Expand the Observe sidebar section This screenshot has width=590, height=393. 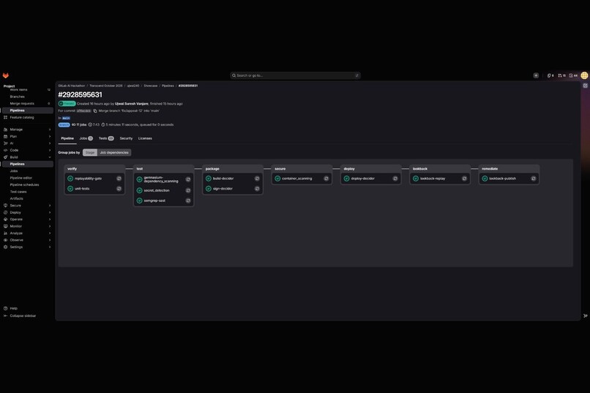pyautogui.click(x=26, y=240)
